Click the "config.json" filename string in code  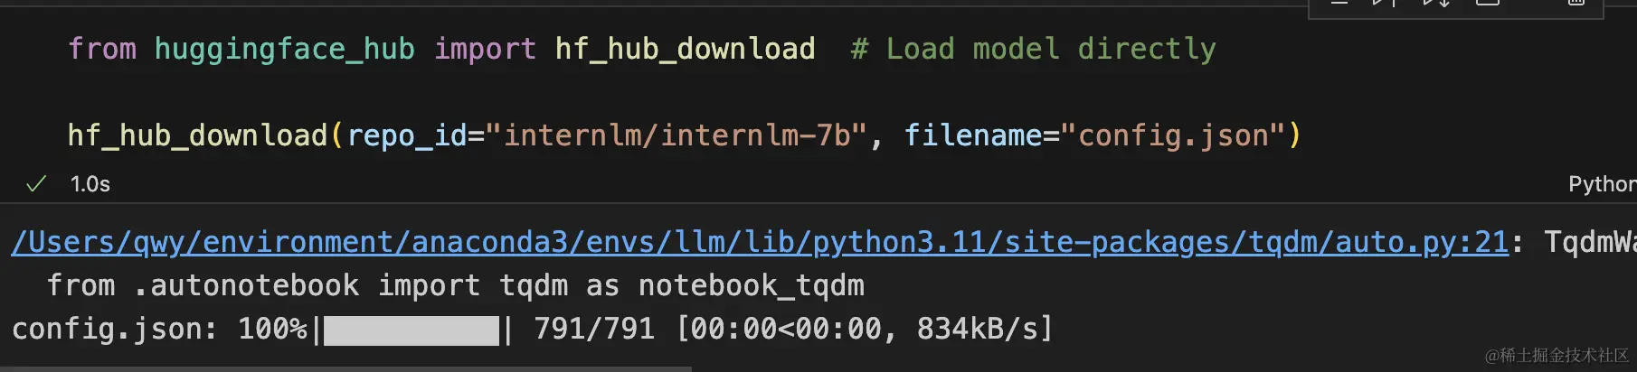point(1173,136)
